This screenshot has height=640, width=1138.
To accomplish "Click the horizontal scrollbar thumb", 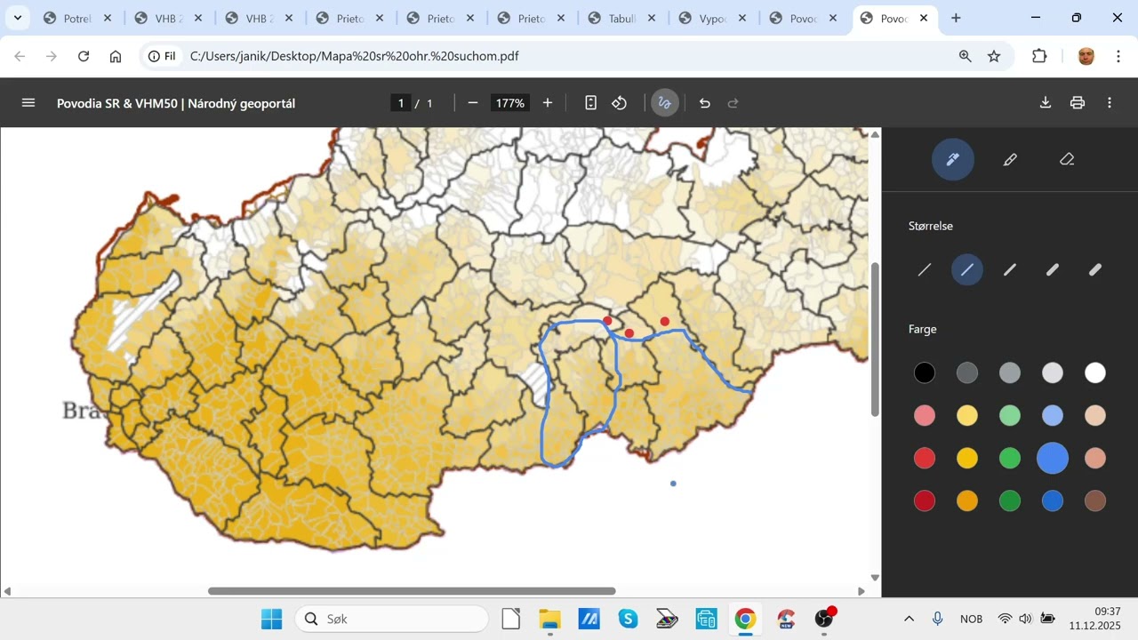I will click(x=412, y=591).
